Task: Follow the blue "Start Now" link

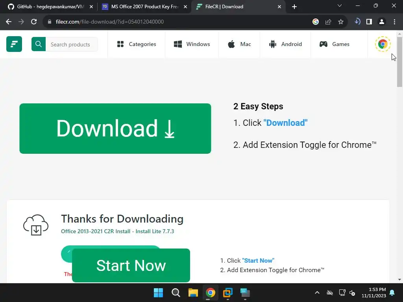Action: coord(258,260)
